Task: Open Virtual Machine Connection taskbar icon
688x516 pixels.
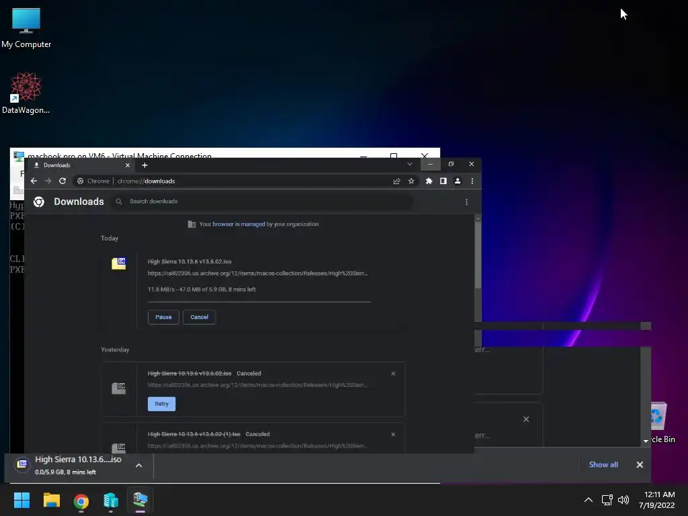Action: pyautogui.click(x=140, y=500)
